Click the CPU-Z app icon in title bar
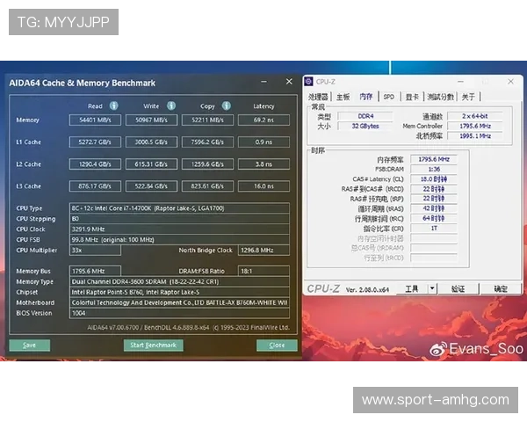The width and height of the screenshot is (527, 422). 308,82
